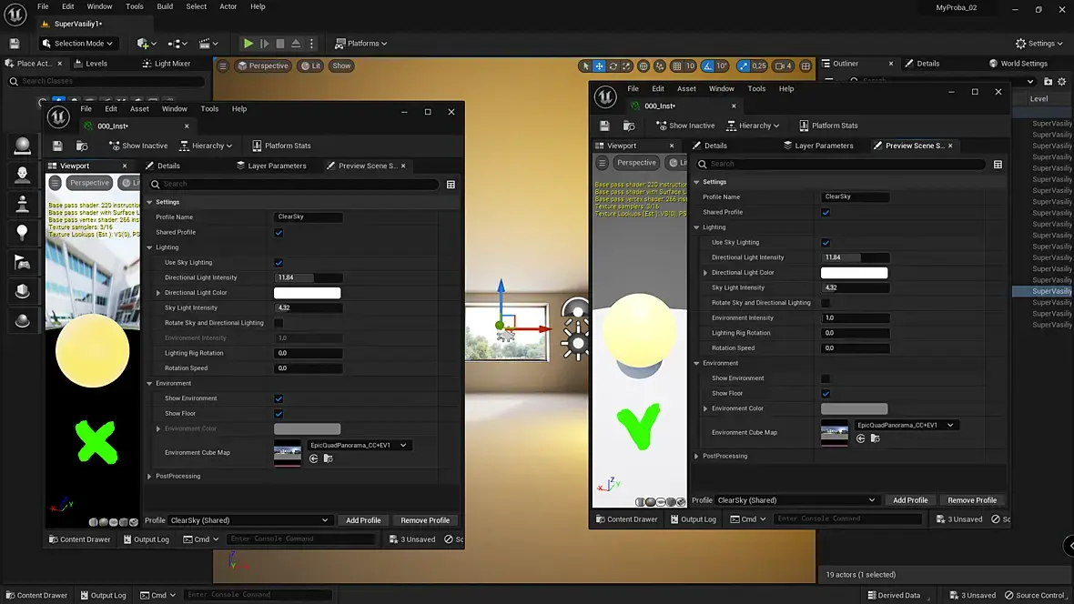Expand PostProcessing section in left window
The height and width of the screenshot is (604, 1074).
[150, 476]
